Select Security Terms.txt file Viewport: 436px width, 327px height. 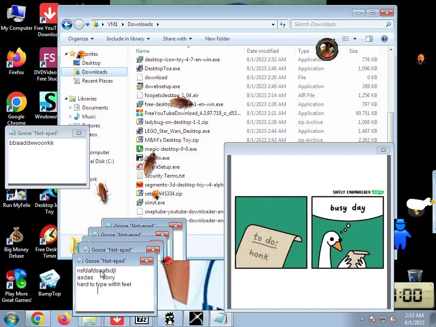point(165,175)
